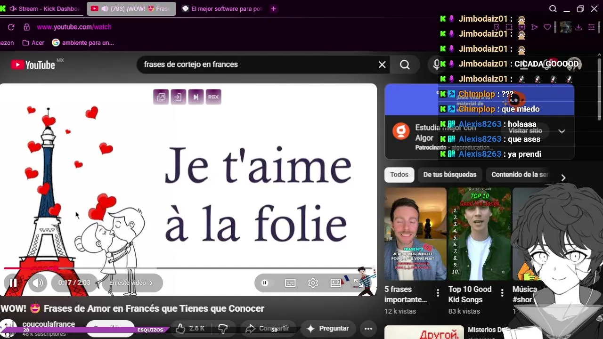The height and width of the screenshot is (339, 603).
Task: Like the video (2.6 K thumbs up)
Action: coord(189,329)
